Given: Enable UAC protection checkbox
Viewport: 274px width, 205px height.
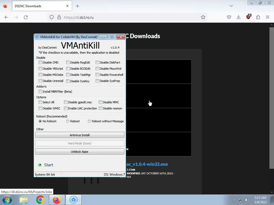Looking at the screenshot, I should (x=66, y=108).
